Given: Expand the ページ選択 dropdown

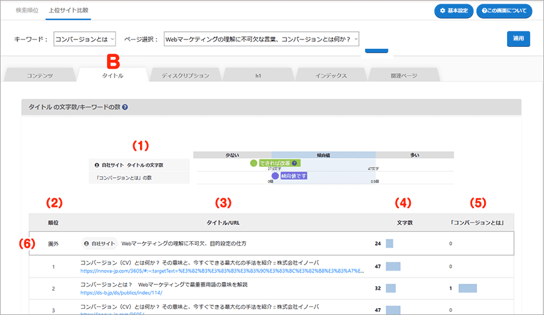Looking at the screenshot, I should click(x=262, y=39).
